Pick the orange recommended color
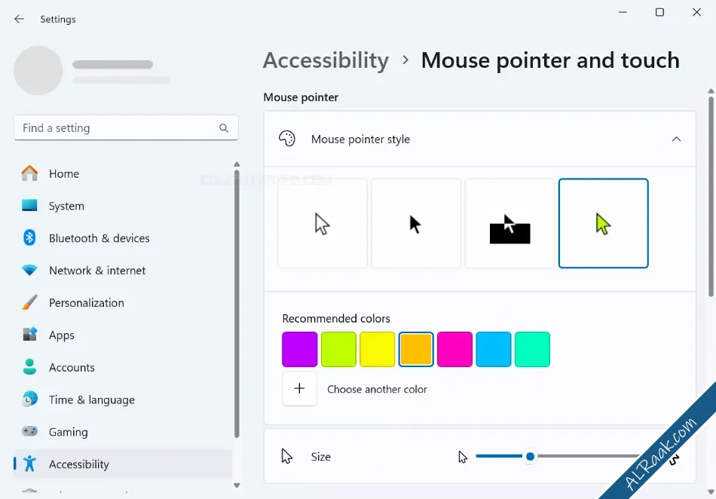The image size is (716, 499). (416, 349)
